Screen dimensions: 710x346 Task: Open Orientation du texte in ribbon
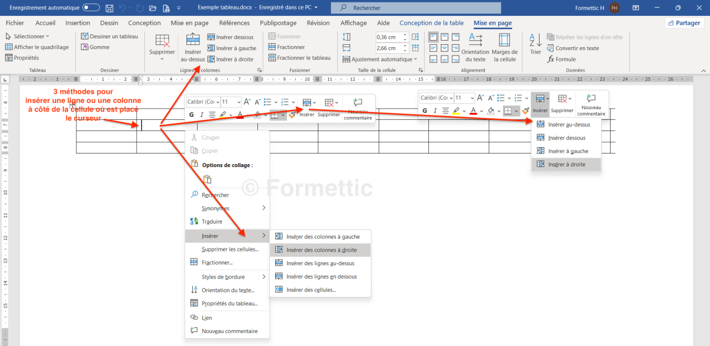tap(475, 47)
